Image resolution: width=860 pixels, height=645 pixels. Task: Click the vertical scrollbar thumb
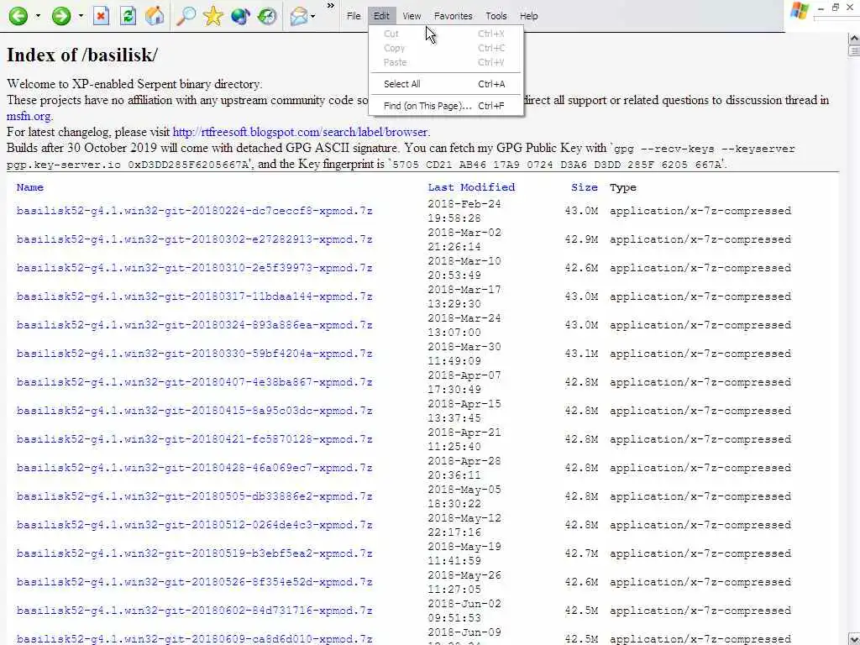(x=854, y=51)
